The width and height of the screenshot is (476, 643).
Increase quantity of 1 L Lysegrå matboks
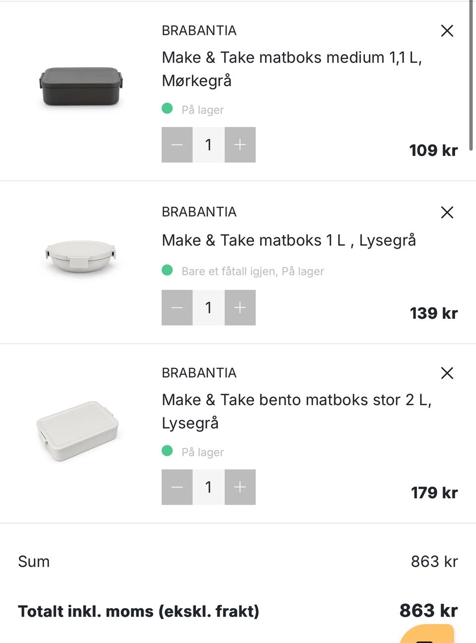point(240,308)
